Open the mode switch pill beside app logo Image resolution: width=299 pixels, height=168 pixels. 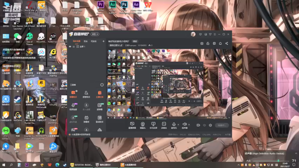95,34
